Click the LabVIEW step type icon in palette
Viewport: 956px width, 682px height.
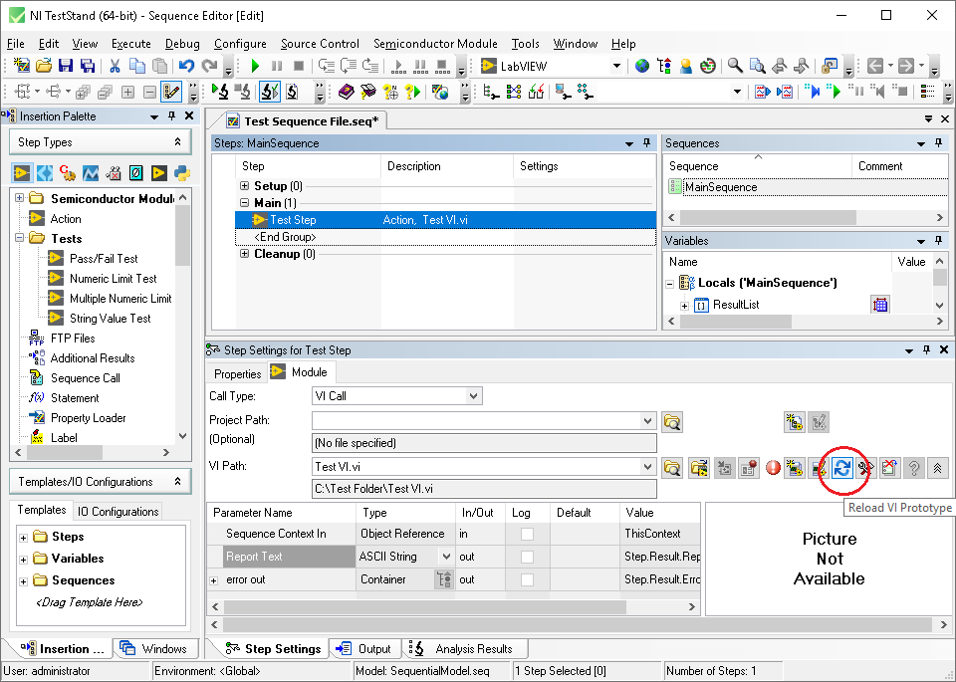point(22,173)
